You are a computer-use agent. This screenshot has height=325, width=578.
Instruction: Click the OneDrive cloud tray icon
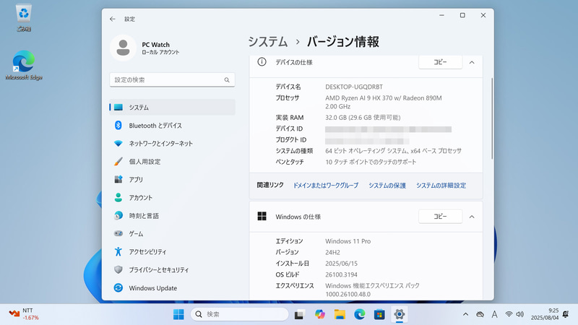pos(480,314)
